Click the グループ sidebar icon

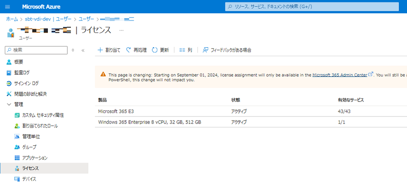coord(17,147)
